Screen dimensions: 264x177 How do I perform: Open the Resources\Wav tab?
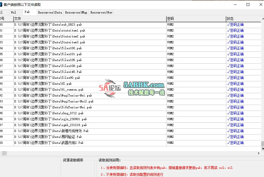[101, 12]
